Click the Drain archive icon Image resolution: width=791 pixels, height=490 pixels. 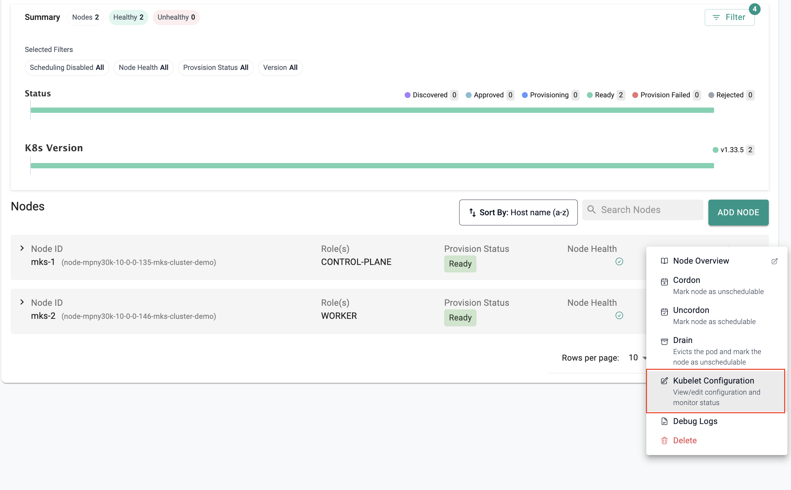click(x=664, y=342)
